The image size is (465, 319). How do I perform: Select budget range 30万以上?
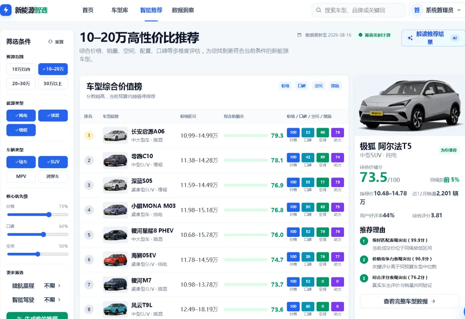point(53,83)
